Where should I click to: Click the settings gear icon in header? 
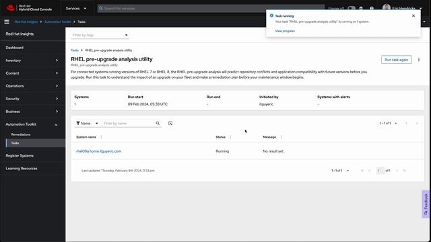(361, 8)
